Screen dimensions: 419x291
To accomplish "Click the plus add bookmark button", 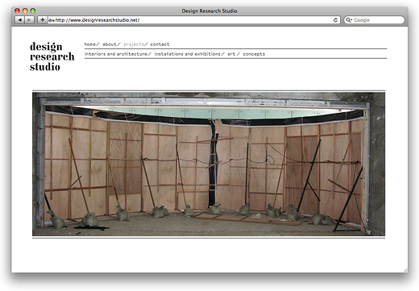I will point(43,20).
